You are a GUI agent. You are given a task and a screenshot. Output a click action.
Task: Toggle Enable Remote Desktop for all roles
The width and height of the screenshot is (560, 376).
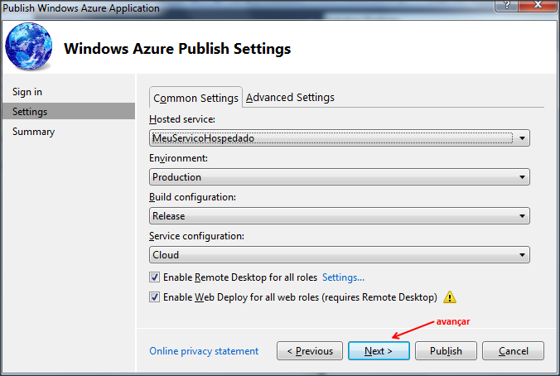click(154, 277)
